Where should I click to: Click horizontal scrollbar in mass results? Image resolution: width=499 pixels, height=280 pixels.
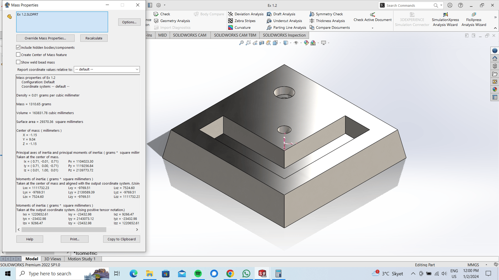[64, 229]
